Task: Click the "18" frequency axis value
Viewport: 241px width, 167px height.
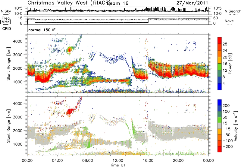Action: [20, 18]
